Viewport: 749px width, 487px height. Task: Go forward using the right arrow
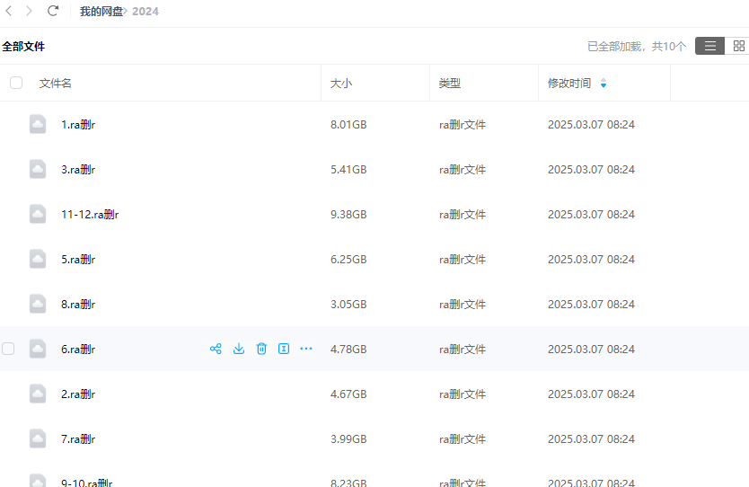click(x=29, y=11)
